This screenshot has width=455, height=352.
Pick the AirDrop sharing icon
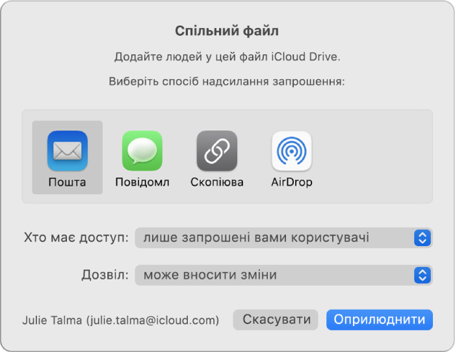291,150
